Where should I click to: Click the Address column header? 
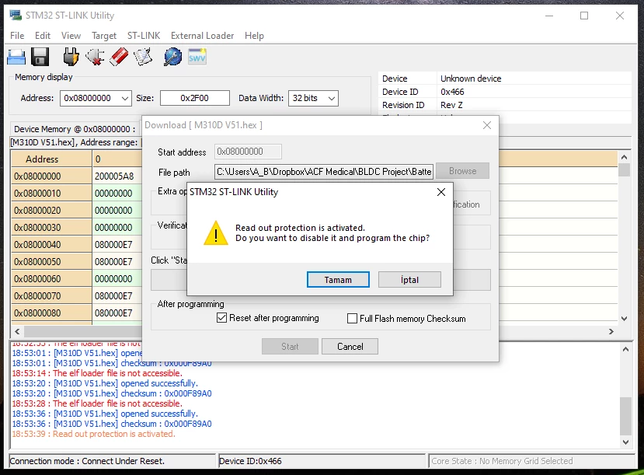point(51,159)
